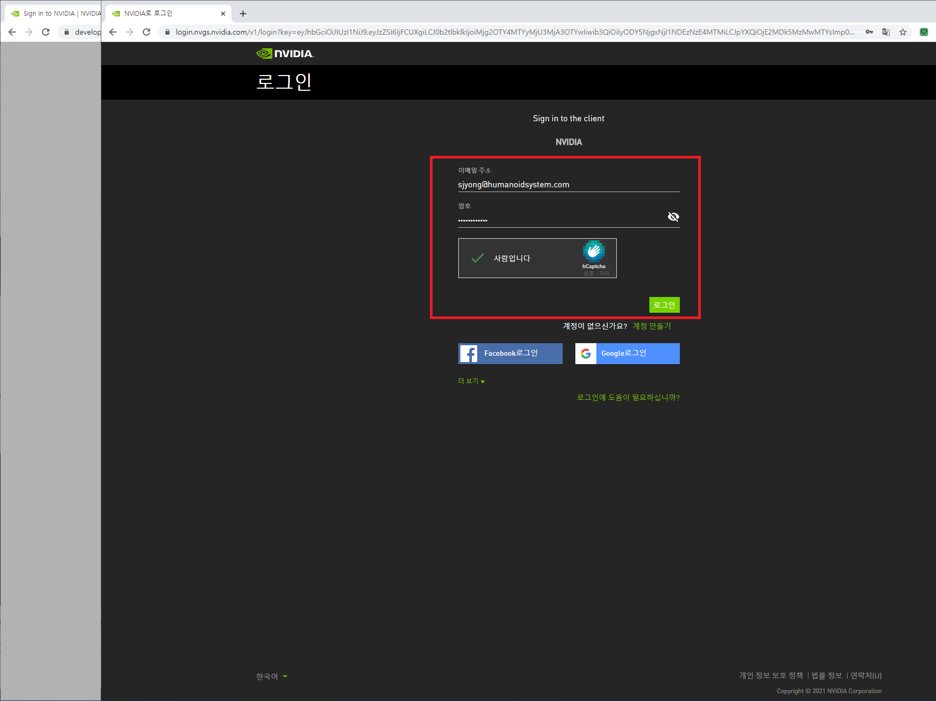Screen dimensions: 936x701
Task: Go back in front browser window
Action: pyautogui.click(x=113, y=32)
